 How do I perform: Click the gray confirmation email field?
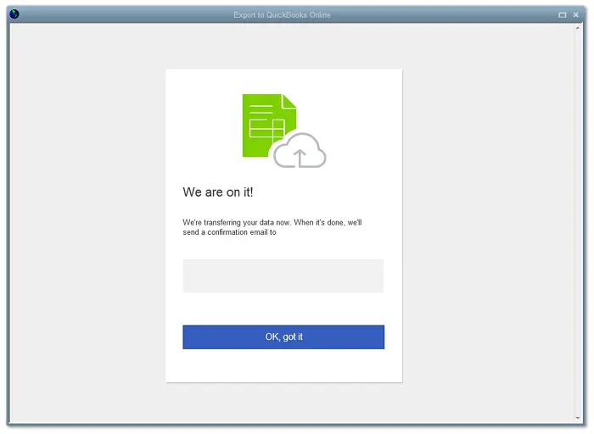[x=283, y=275]
